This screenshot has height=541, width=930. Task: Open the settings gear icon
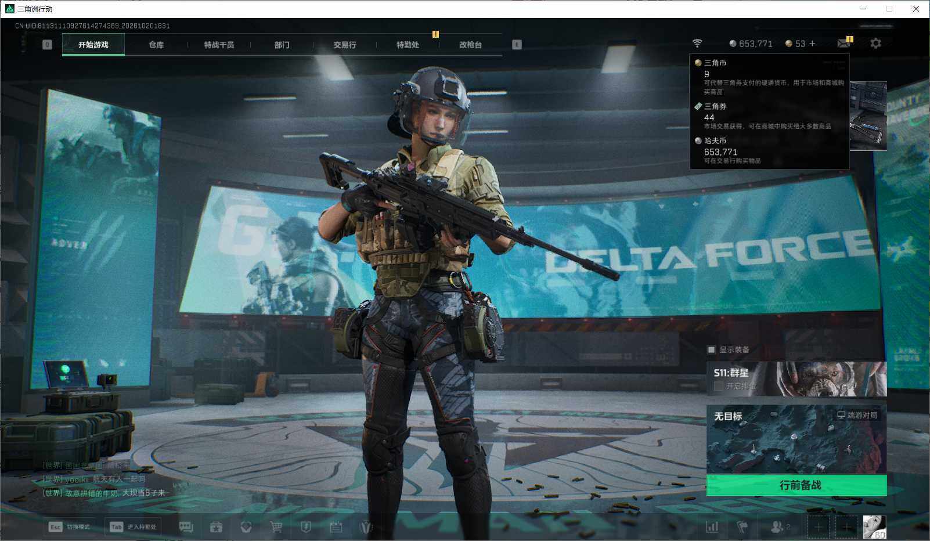click(875, 43)
